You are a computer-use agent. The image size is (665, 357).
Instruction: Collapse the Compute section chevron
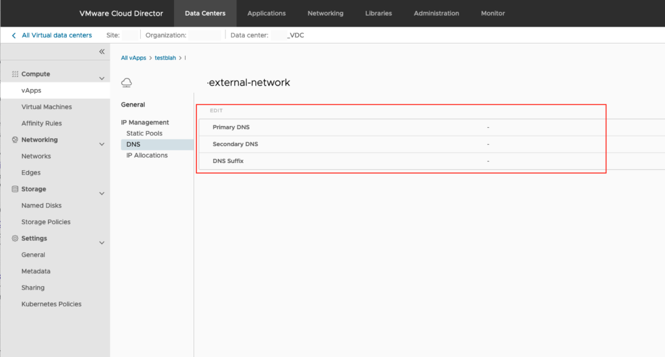pyautogui.click(x=102, y=79)
